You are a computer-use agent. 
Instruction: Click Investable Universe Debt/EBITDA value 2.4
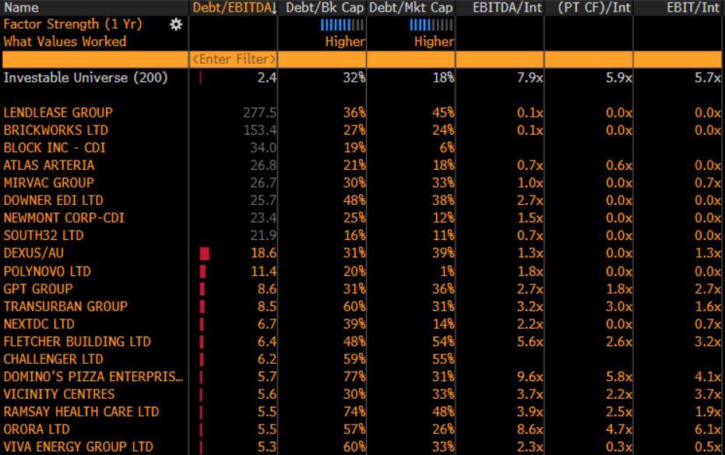(267, 78)
